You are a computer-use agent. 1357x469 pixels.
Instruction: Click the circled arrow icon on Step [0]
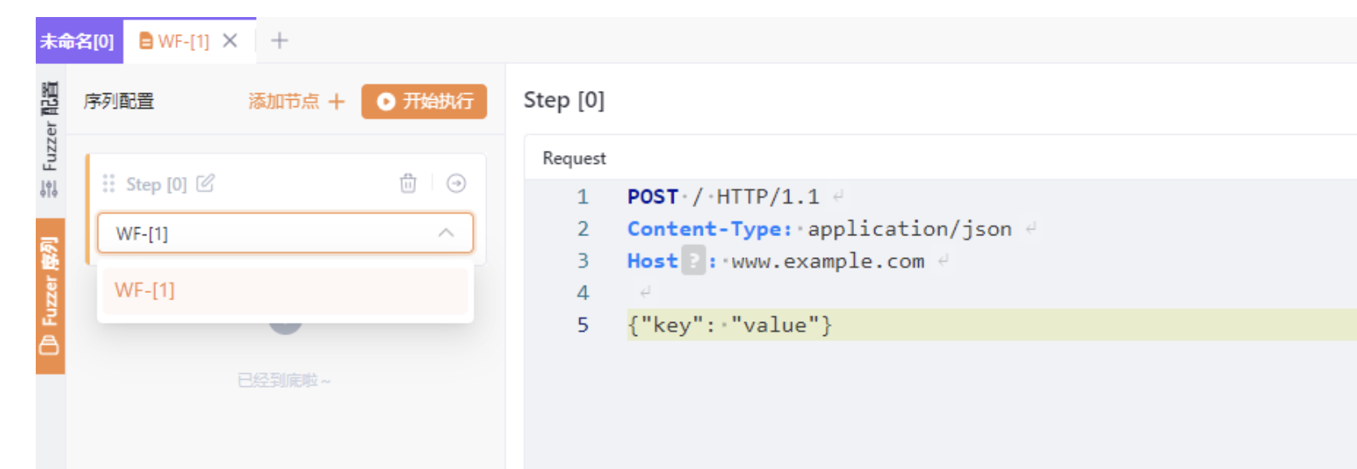click(x=457, y=183)
